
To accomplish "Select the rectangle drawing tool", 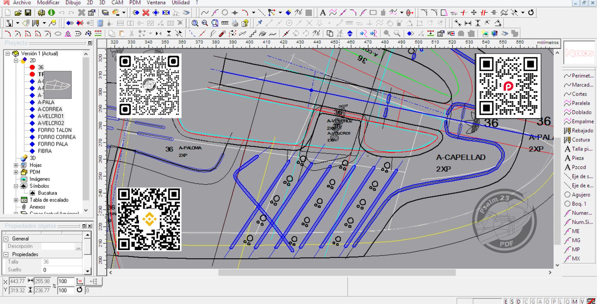I will click(373, 13).
